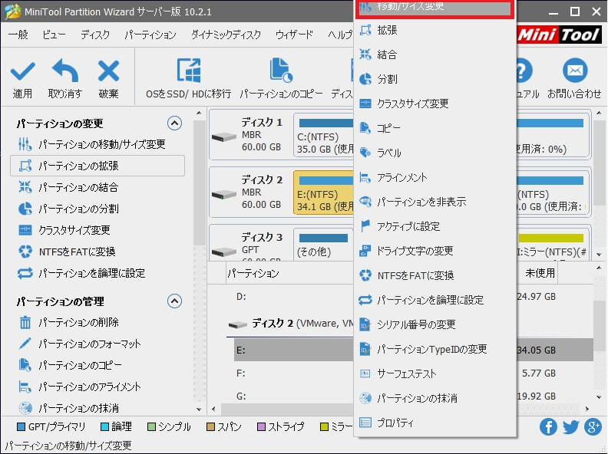Collapse the パーティションの管理 section
The height and width of the screenshot is (454, 608).
(x=174, y=301)
